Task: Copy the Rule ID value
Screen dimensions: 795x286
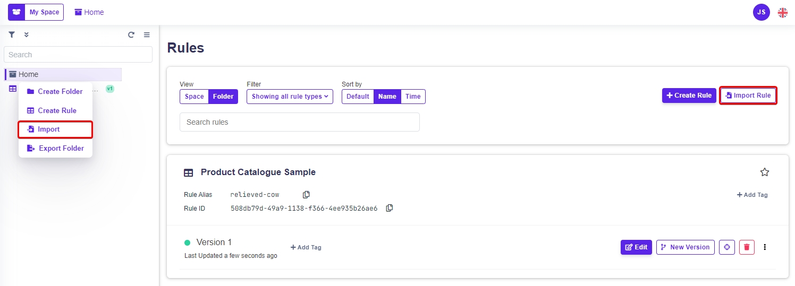Action: (390, 208)
